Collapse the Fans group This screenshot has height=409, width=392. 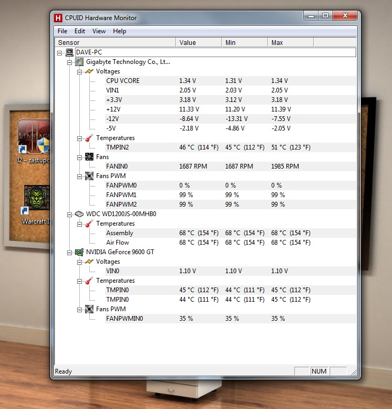(x=79, y=157)
